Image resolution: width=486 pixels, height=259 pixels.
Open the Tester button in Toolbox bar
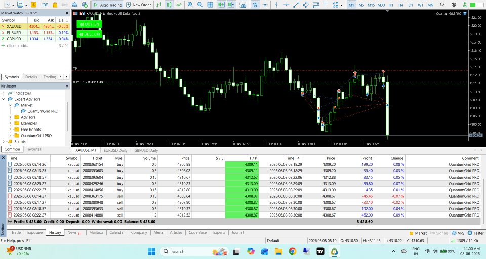tap(476, 233)
